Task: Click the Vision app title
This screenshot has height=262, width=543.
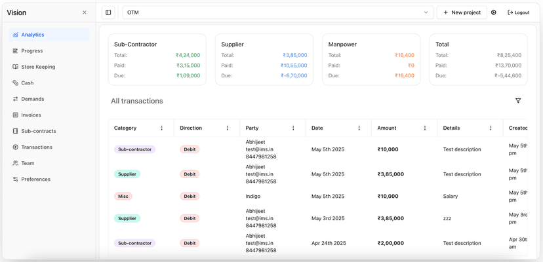Action: 16,12
